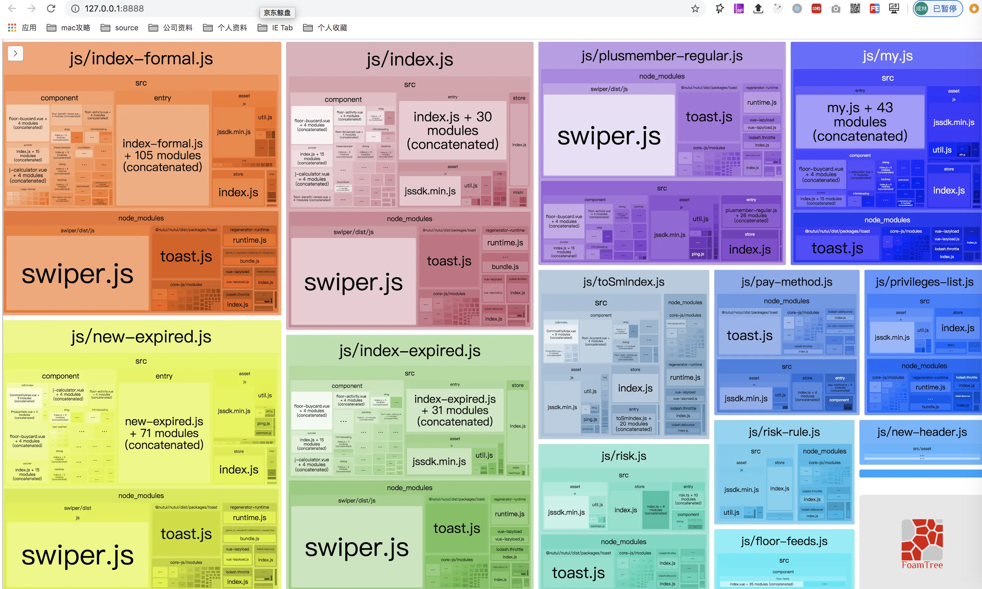Screen dimensions: 982x589
Task: Click swiper.js tile in js/index-expired.js
Action: click(357, 547)
